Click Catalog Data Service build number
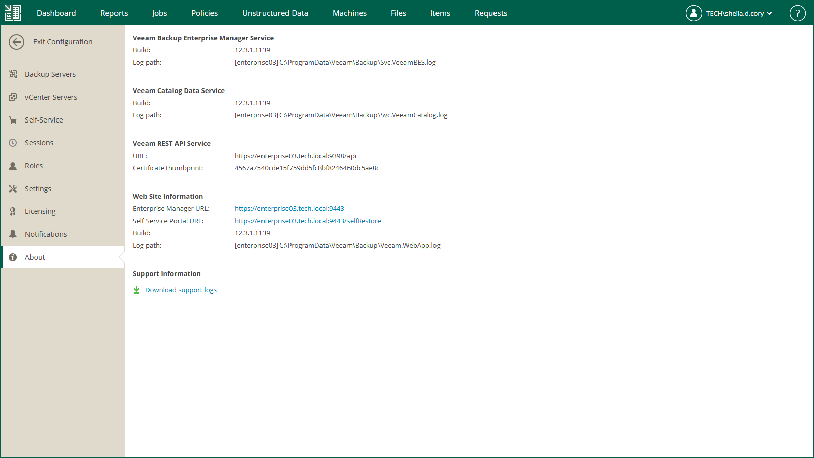The image size is (814, 458). pyautogui.click(x=252, y=103)
